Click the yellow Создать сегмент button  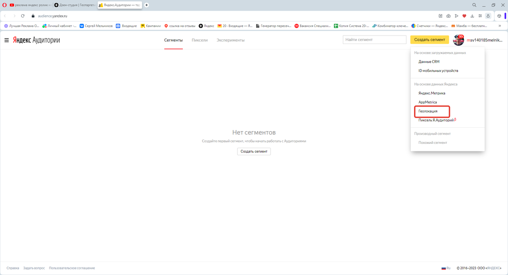(x=429, y=40)
